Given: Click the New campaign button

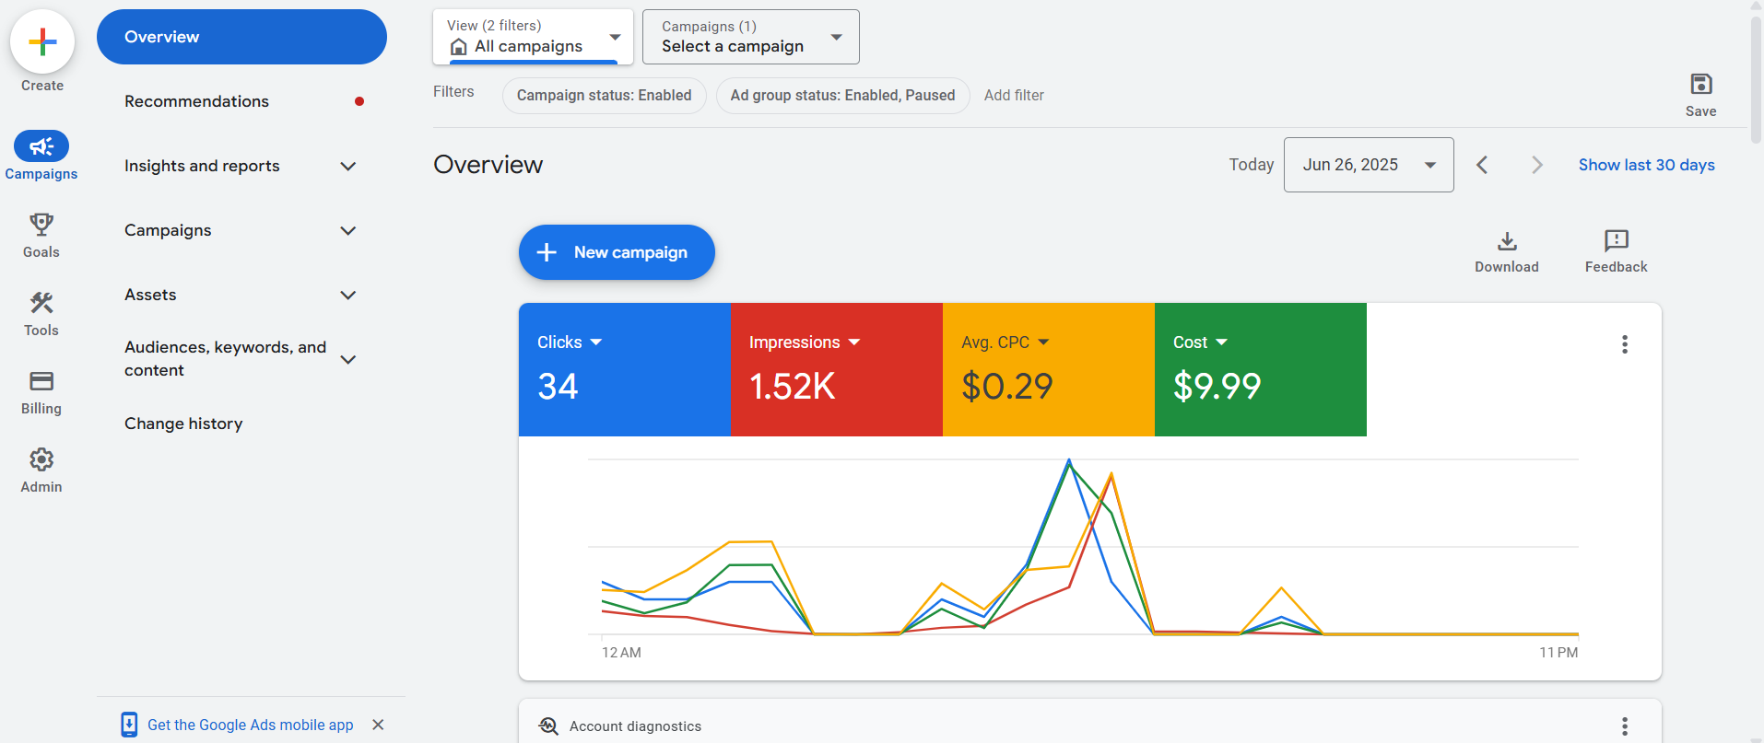Looking at the screenshot, I should coord(617,252).
